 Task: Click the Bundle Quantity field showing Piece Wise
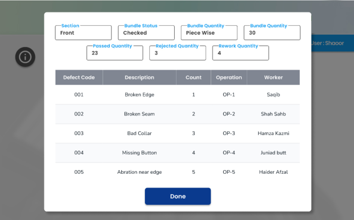click(209, 33)
